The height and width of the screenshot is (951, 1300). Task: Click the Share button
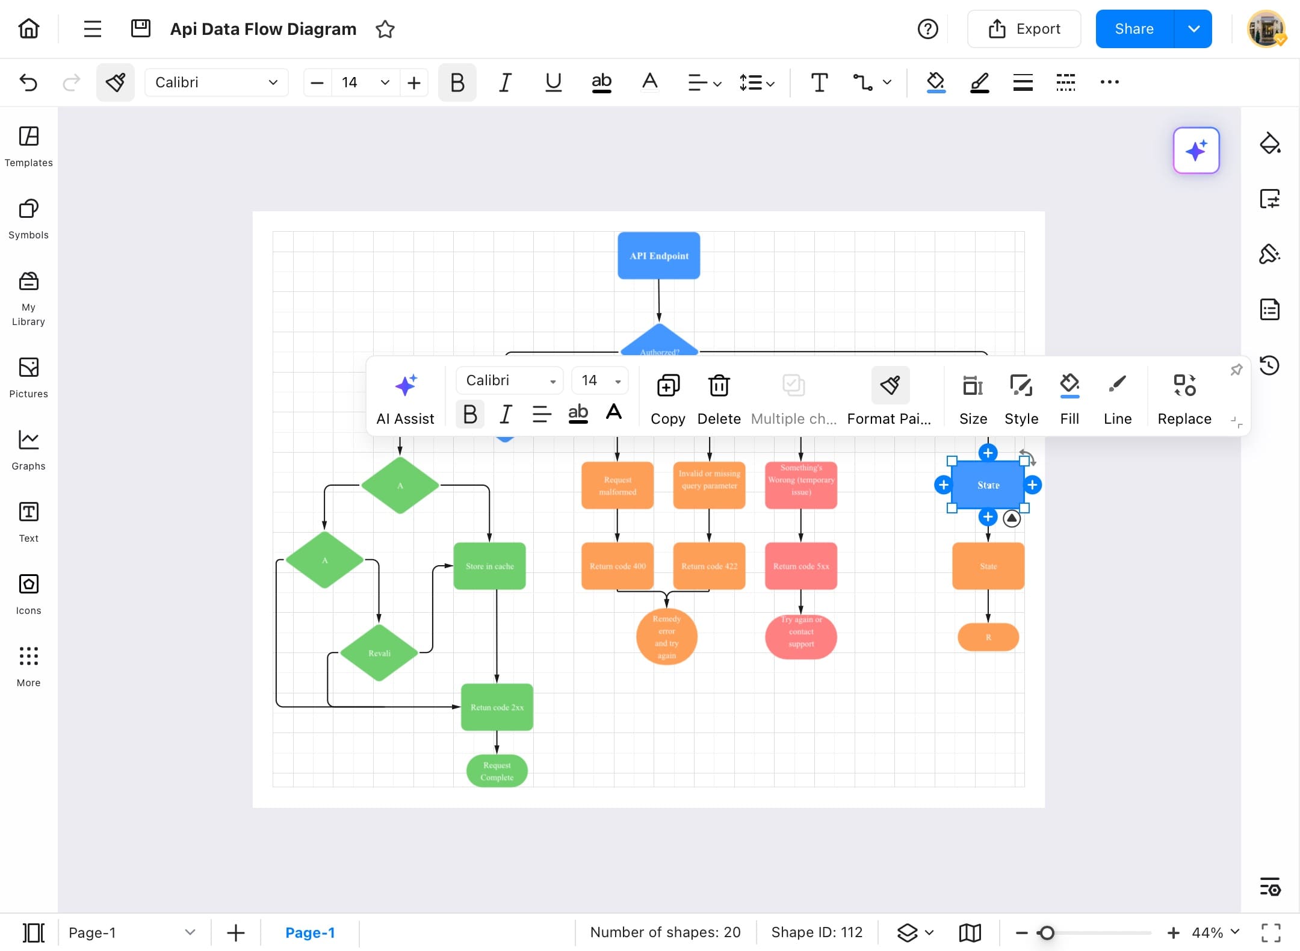pyautogui.click(x=1134, y=28)
